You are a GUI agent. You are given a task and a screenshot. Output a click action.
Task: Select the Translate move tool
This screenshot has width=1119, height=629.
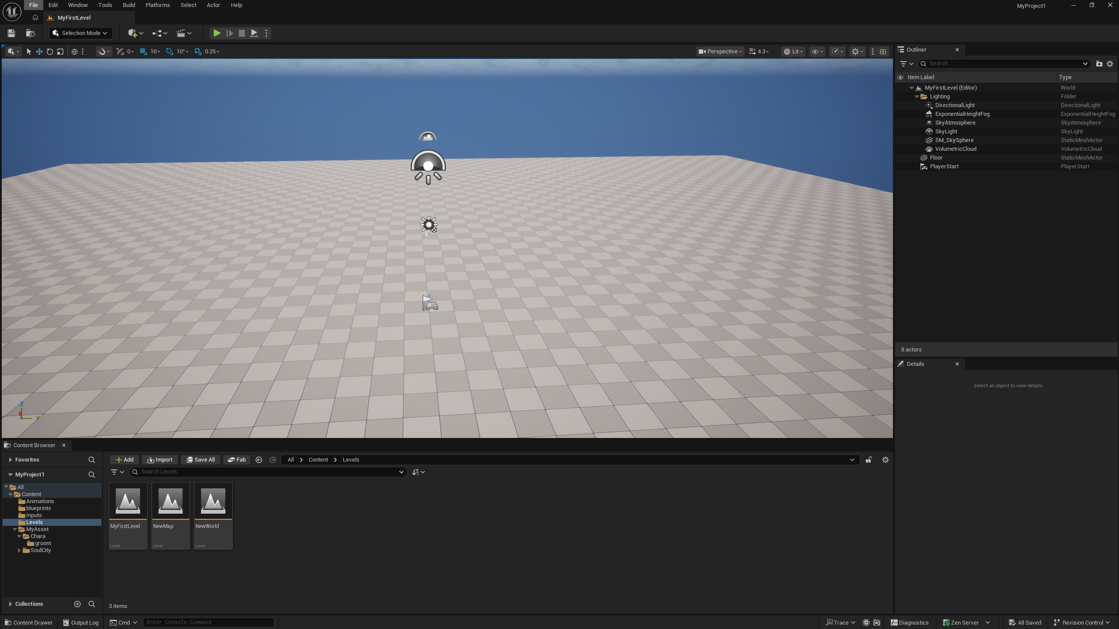point(39,52)
